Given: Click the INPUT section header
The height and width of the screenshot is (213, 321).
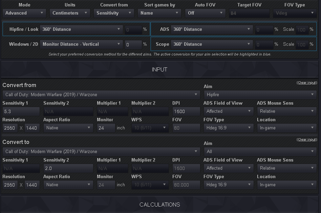Looking at the screenshot, I should (160, 69).
